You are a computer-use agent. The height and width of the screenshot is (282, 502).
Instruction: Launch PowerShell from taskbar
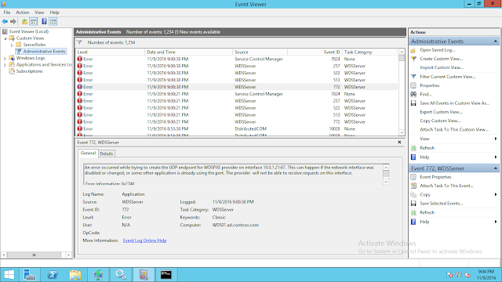click(53, 275)
